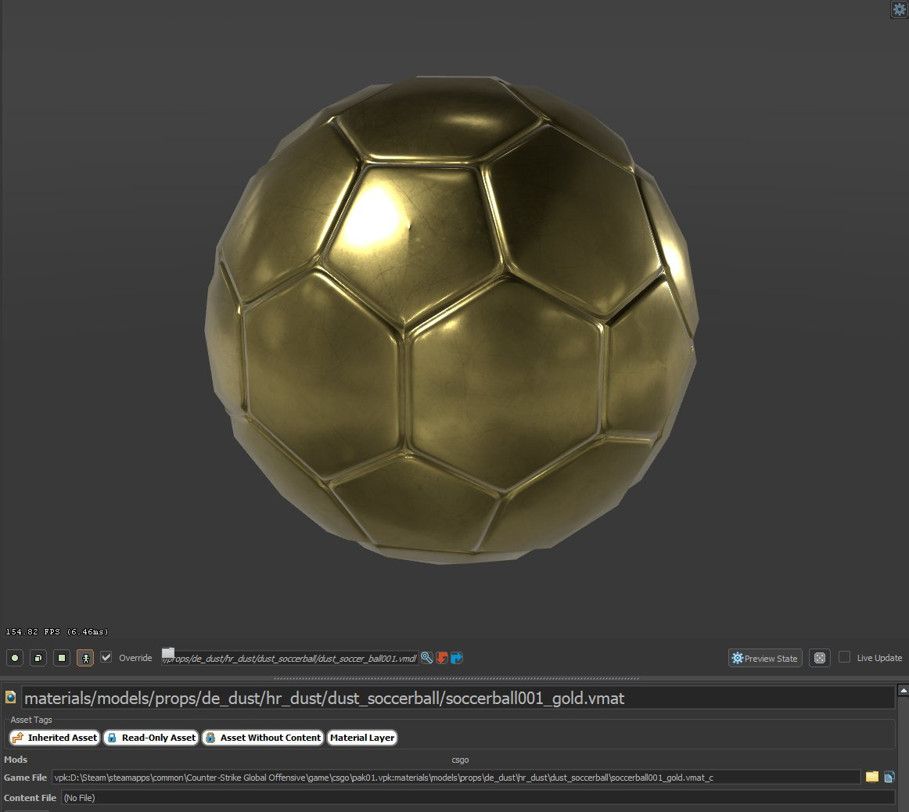The width and height of the screenshot is (909, 812).
Task: Click the folder icon beside the Game File path
Action: [x=873, y=777]
